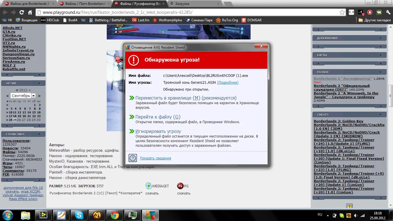Click the MediaGet download icon
393x221 pixels.
tap(148, 186)
